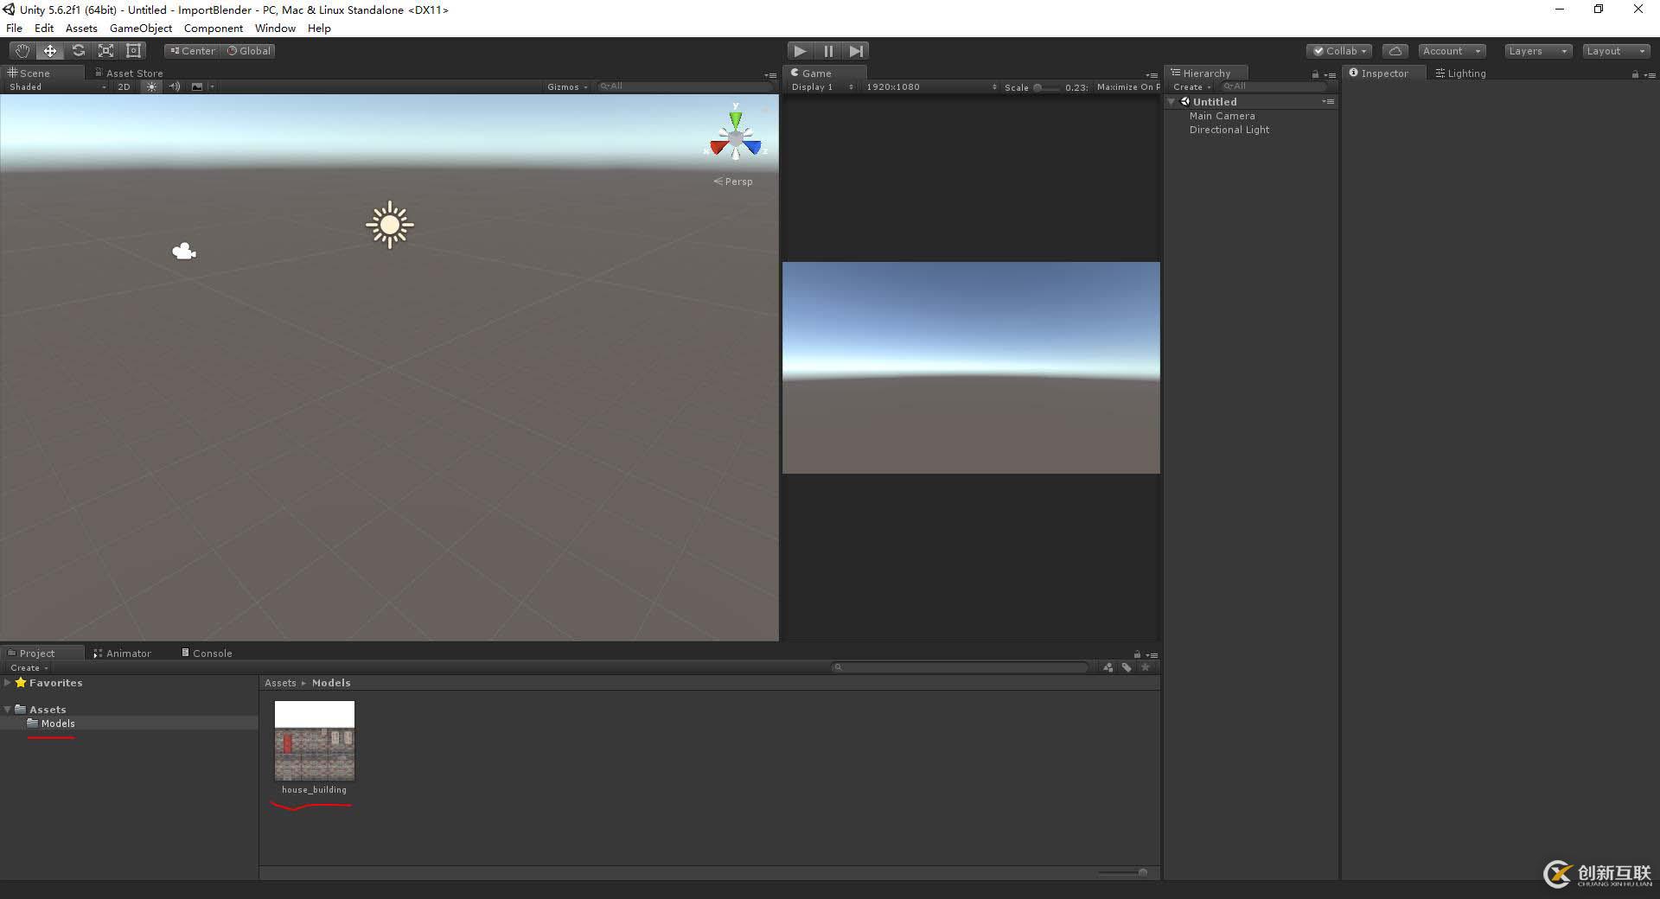Switch to the Animator tab
Viewport: 1660px width, 899px height.
(x=122, y=654)
